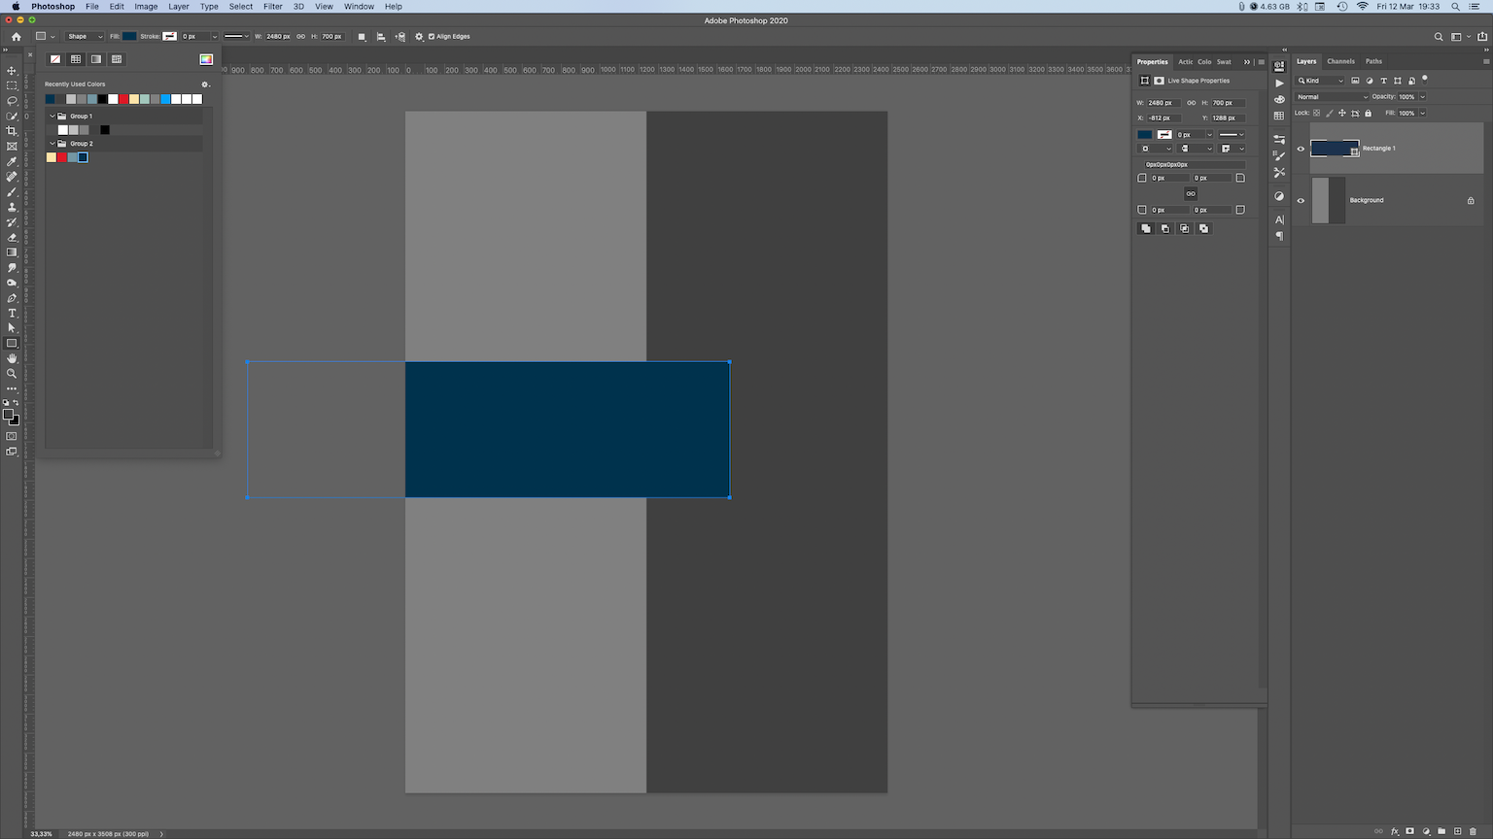
Task: Click the Fill color swatch in options bar
Action: tap(129, 37)
